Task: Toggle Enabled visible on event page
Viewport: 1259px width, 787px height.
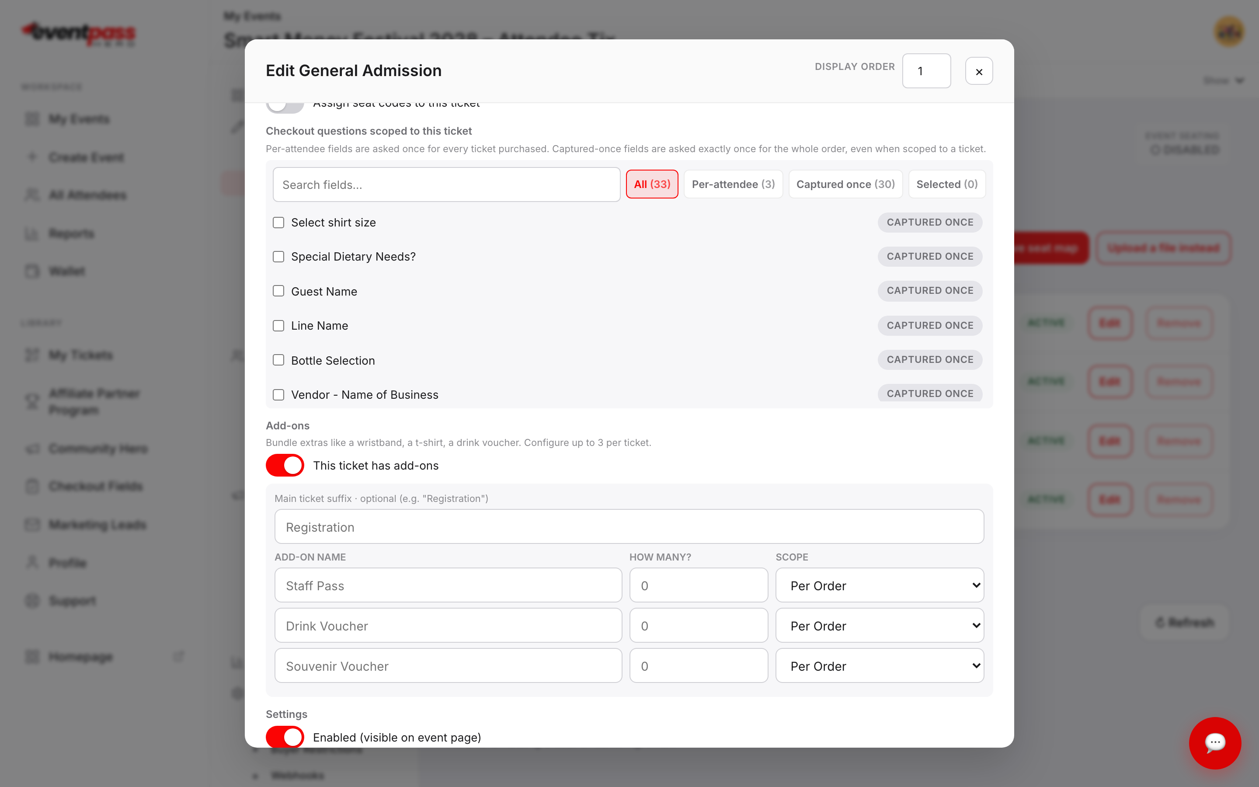Action: tap(285, 737)
